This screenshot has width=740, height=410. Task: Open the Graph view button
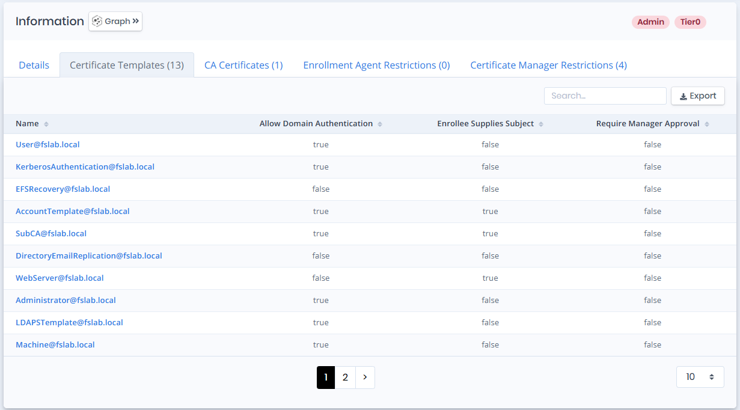(x=115, y=21)
